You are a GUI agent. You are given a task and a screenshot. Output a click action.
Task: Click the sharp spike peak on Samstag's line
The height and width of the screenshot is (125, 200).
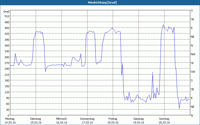pos(152,72)
